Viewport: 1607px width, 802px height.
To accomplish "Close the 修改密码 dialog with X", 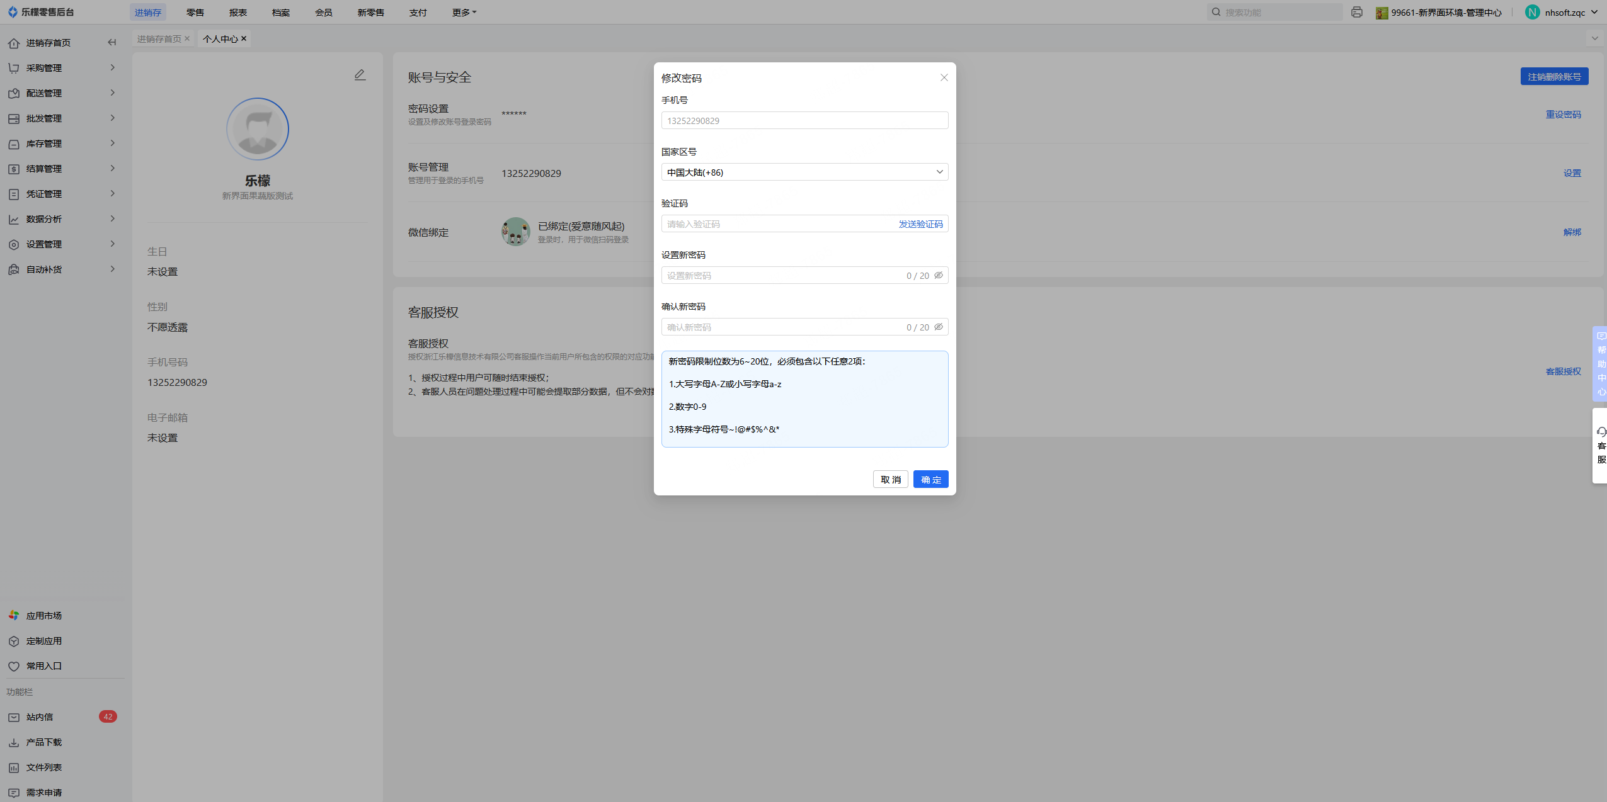I will tap(944, 77).
